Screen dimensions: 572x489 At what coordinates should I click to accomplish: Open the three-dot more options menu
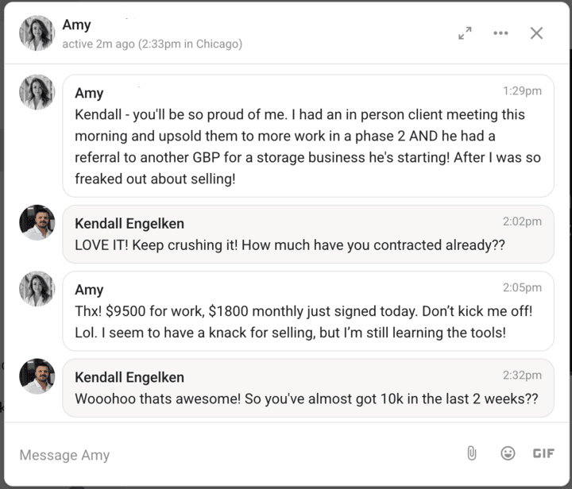coord(500,33)
